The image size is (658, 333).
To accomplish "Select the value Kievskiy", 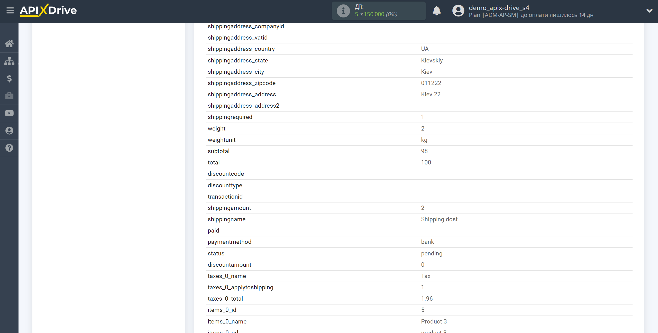I will click(432, 60).
